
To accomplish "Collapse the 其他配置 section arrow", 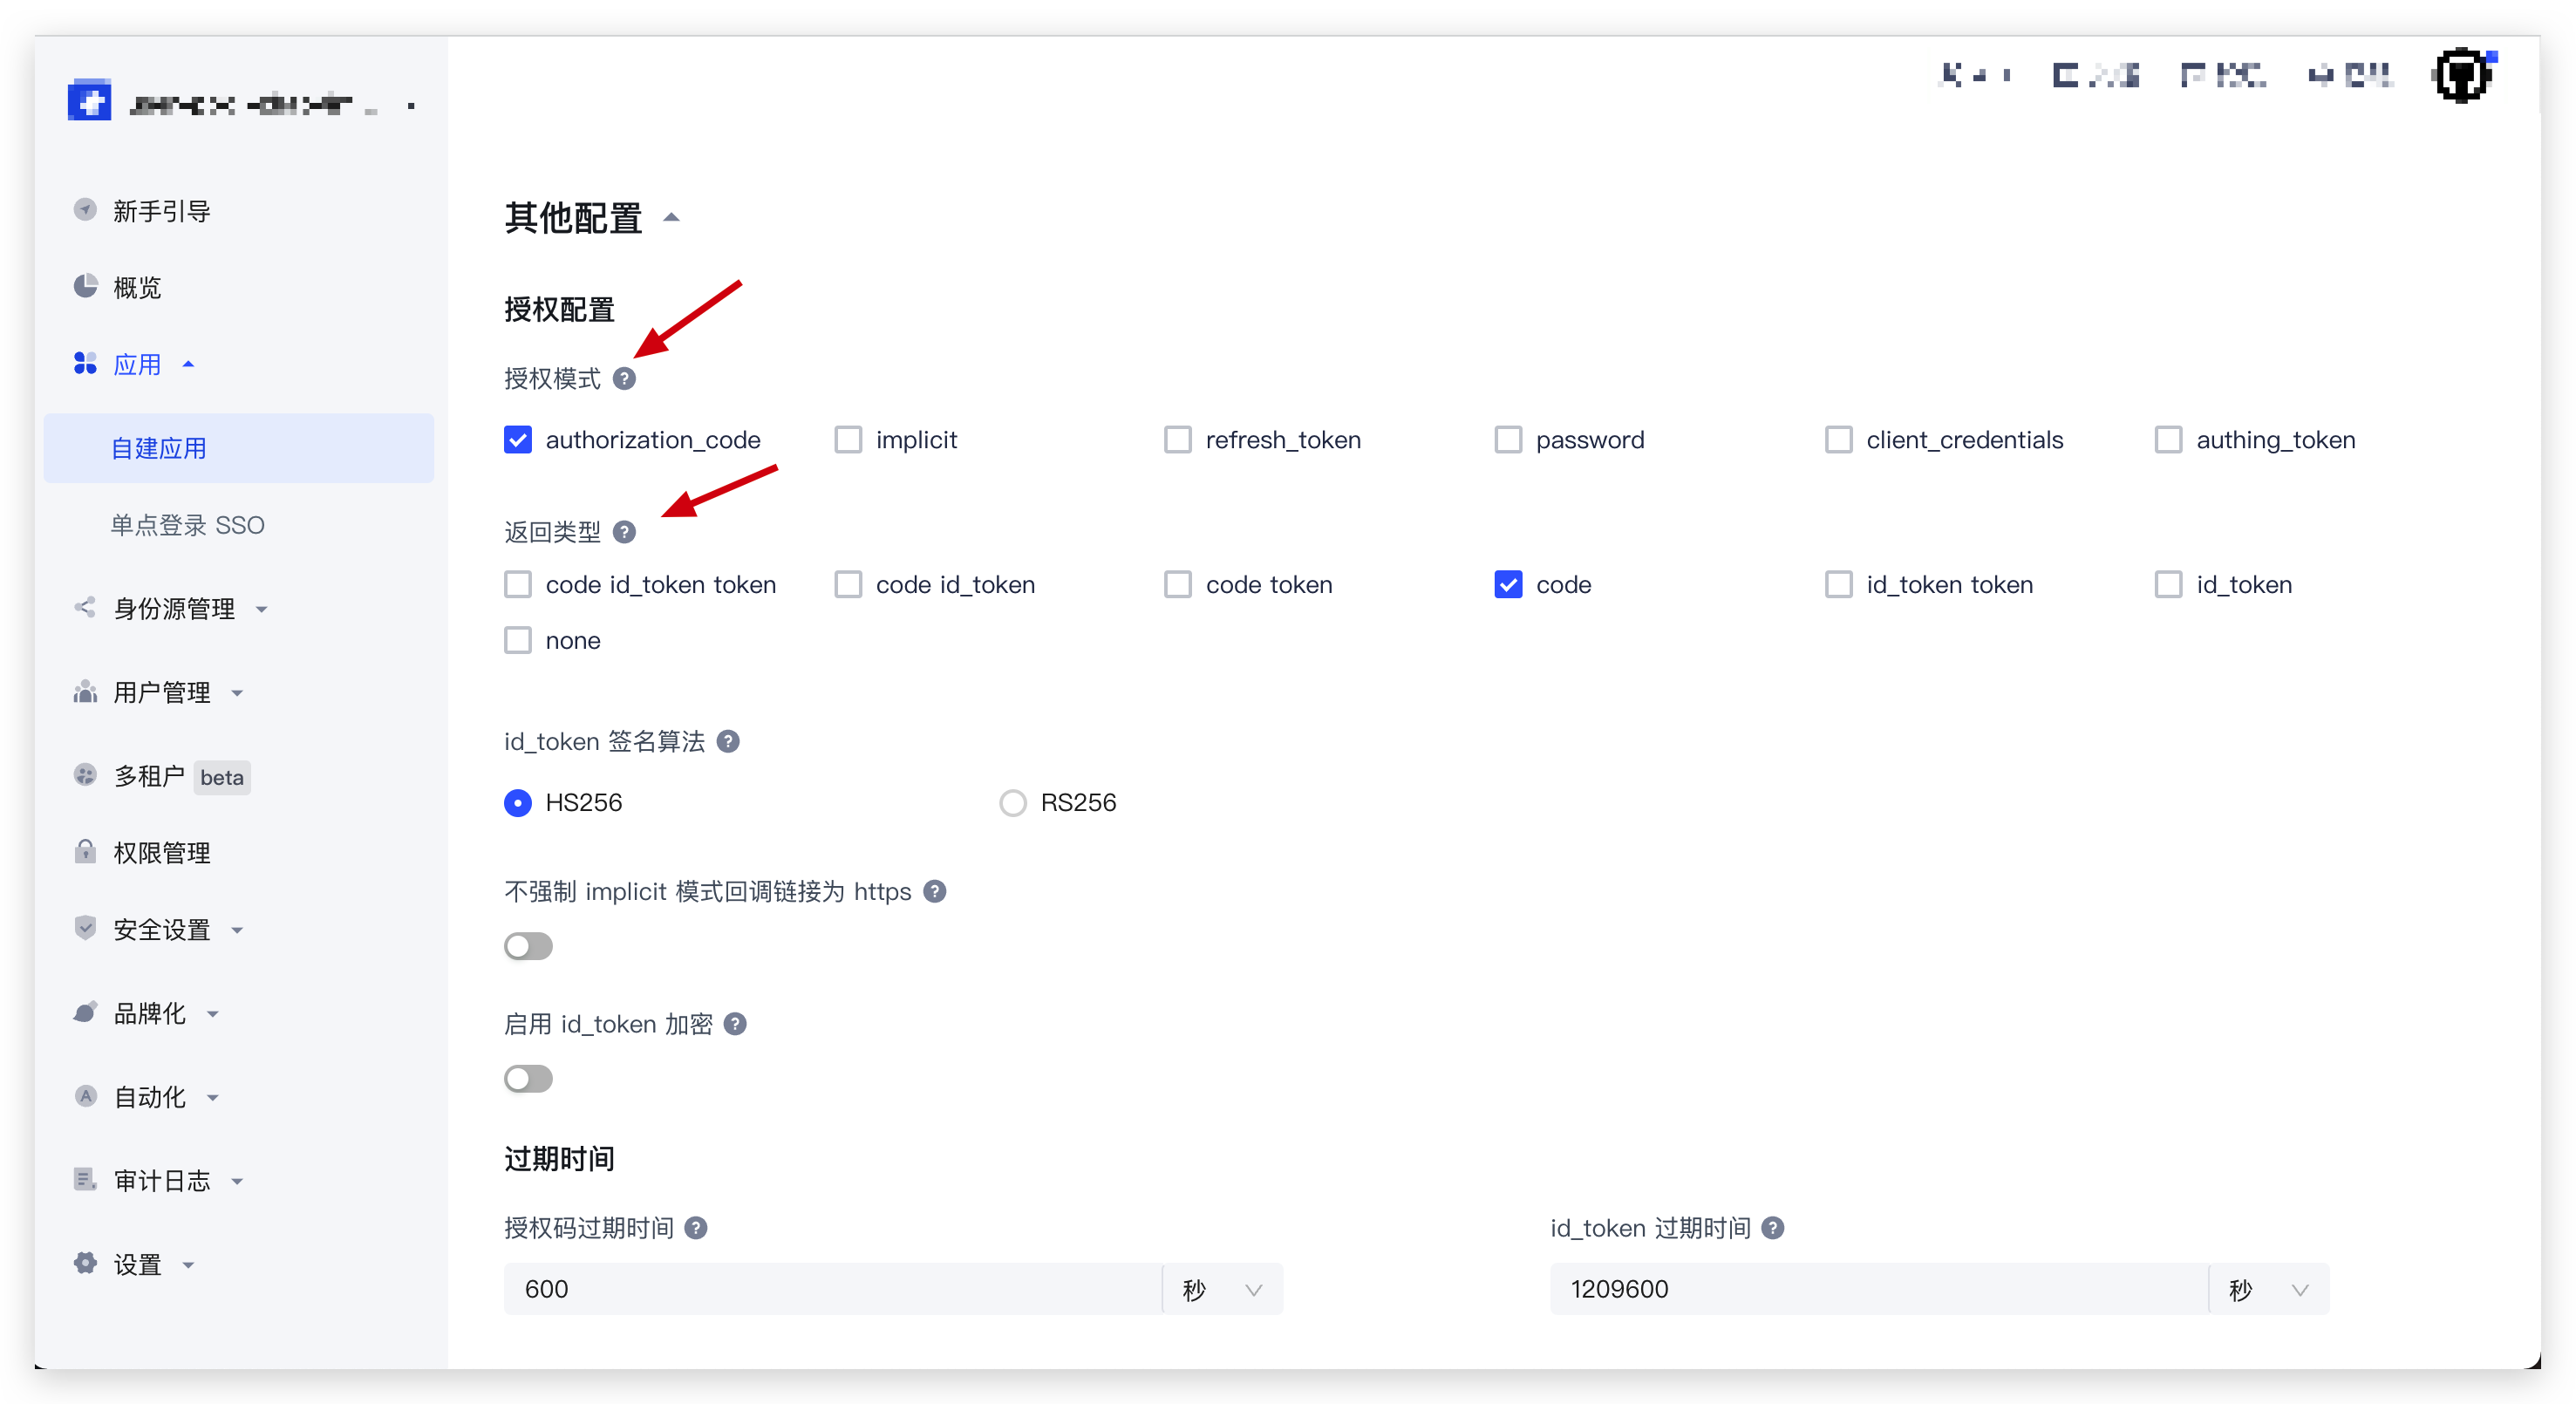I will [672, 218].
